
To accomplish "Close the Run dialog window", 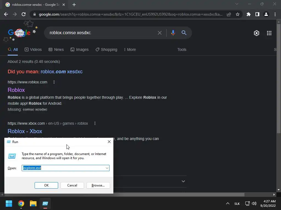I will 109,142.
